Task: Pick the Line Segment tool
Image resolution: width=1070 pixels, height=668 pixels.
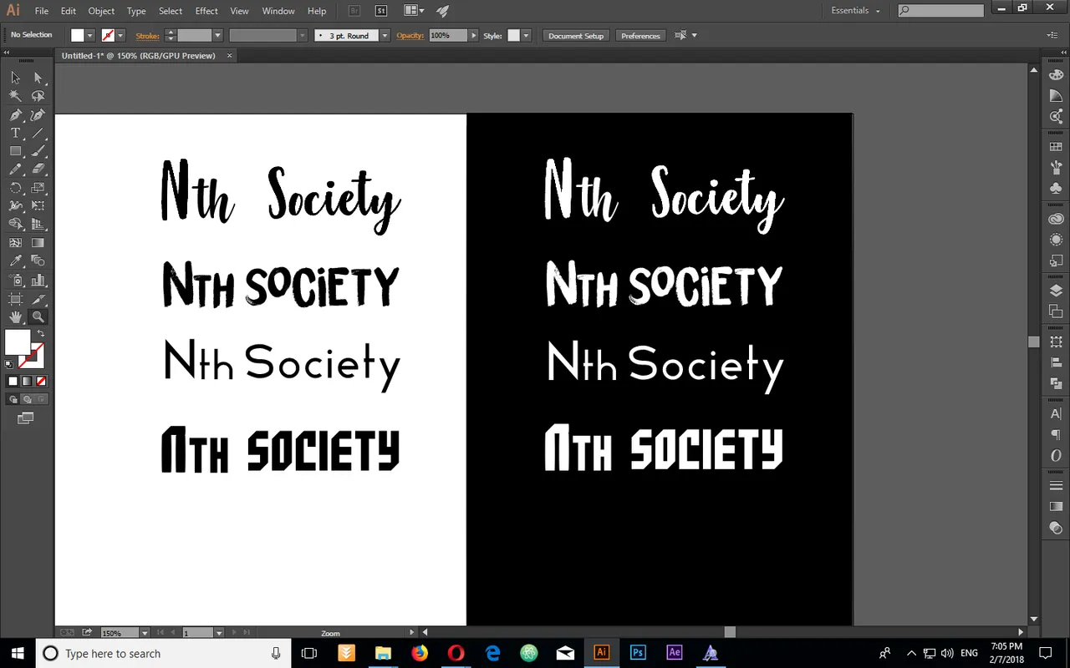Action: pyautogui.click(x=38, y=134)
